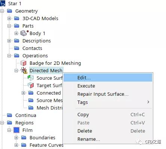Collapse the Geometry node
This screenshot has height=149, width=166.
tap(2, 11)
